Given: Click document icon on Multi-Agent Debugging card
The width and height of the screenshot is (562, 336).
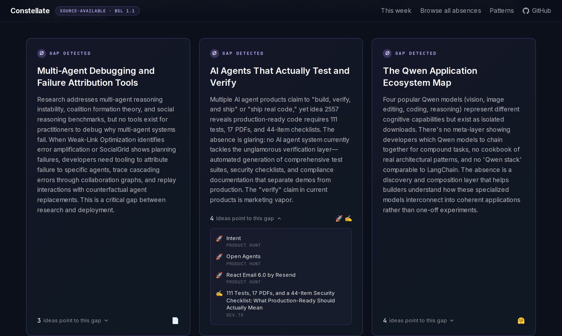Looking at the screenshot, I should [x=175, y=321].
